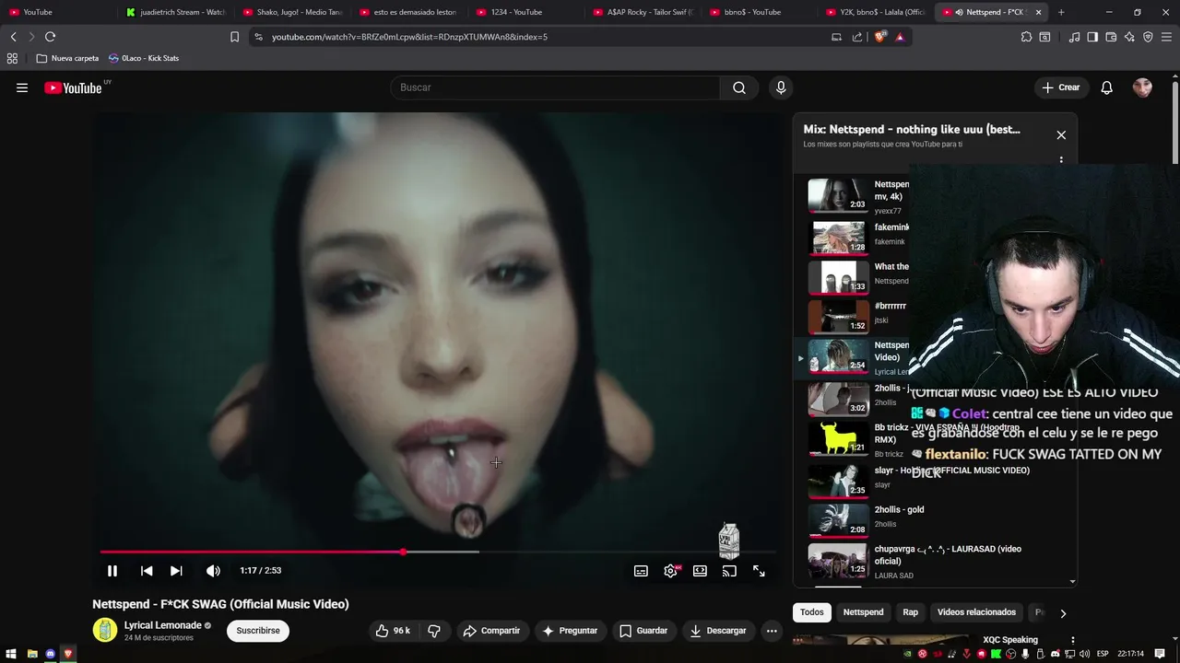The height and width of the screenshot is (663, 1180).
Task: Toggle the browser sidebar panel icon
Action: 1092,37
